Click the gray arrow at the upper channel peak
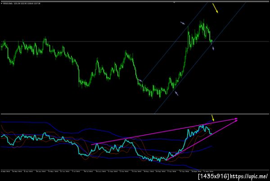The image size is (270, 181). coord(183,23)
